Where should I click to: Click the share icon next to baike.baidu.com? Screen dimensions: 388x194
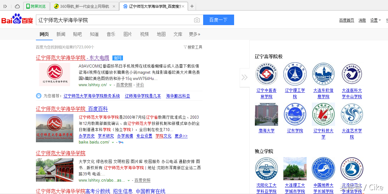121,142
